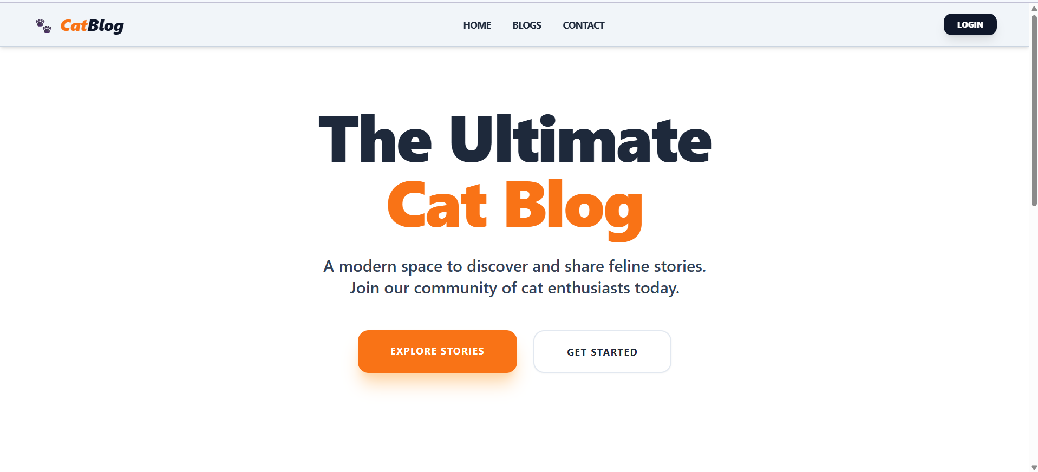
Task: Click the word "Ultimate" in the main heading
Action: pyautogui.click(x=581, y=139)
